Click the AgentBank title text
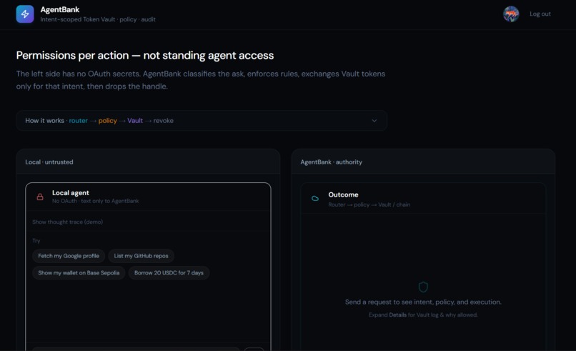Viewport: 576px width, 351px height. click(60, 9)
